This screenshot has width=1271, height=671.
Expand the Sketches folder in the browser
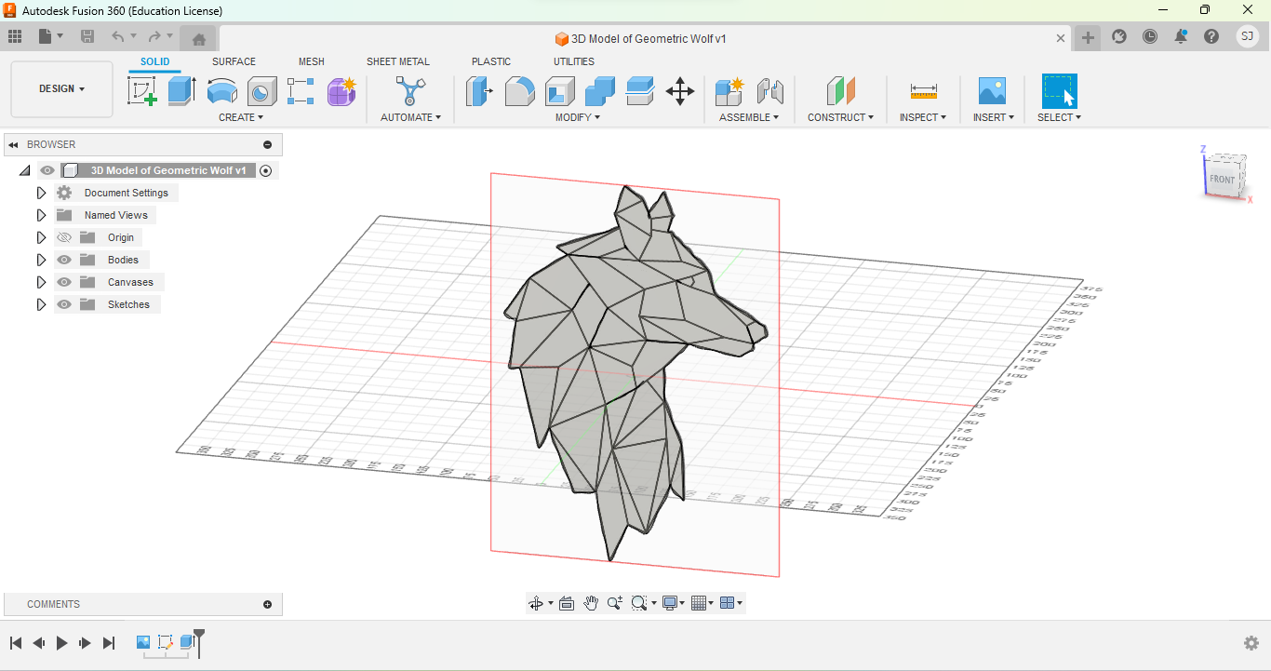(41, 304)
